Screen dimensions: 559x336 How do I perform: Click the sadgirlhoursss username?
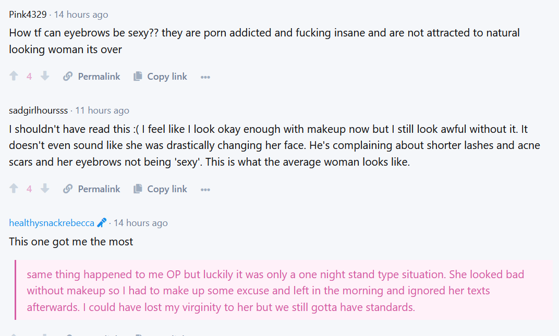coord(39,110)
